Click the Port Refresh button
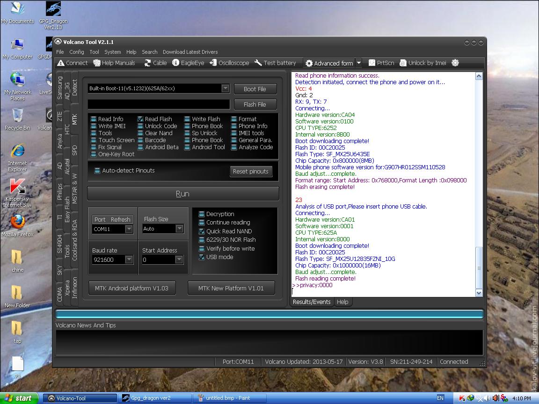 click(112, 219)
